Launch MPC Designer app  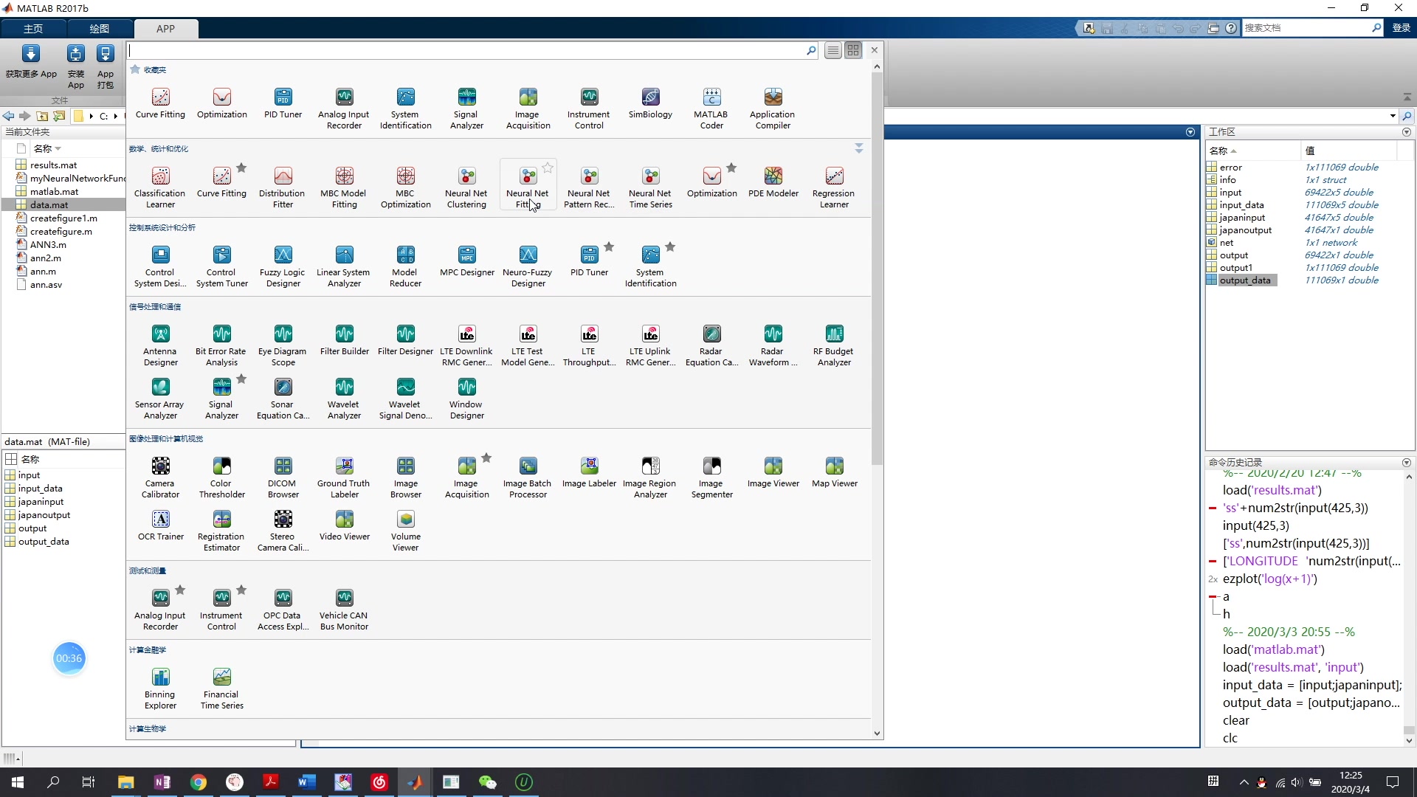466,261
